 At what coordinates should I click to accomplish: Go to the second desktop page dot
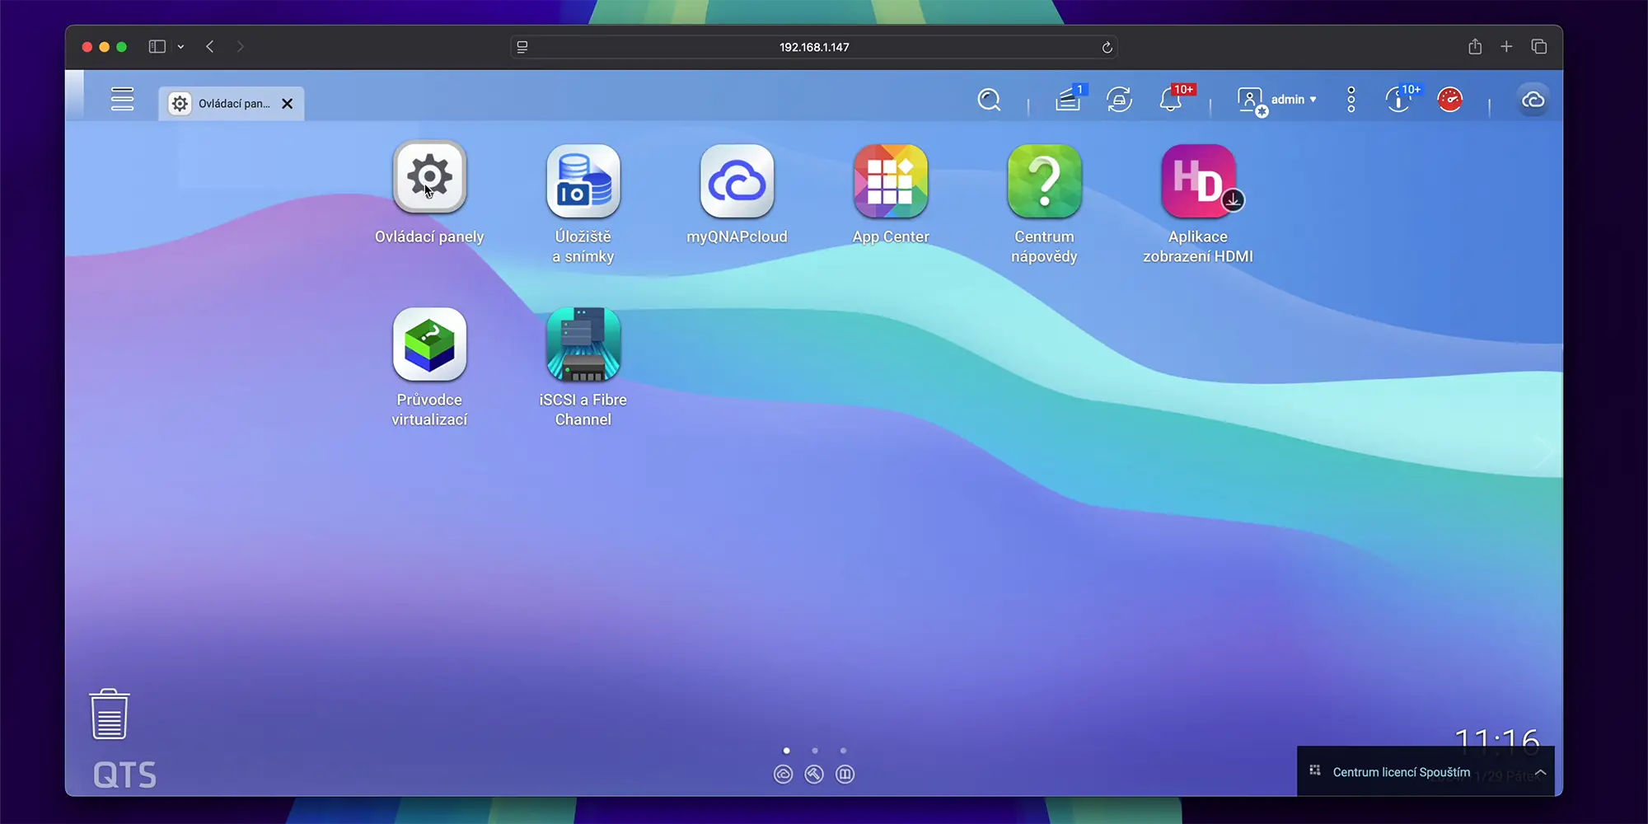tap(815, 751)
